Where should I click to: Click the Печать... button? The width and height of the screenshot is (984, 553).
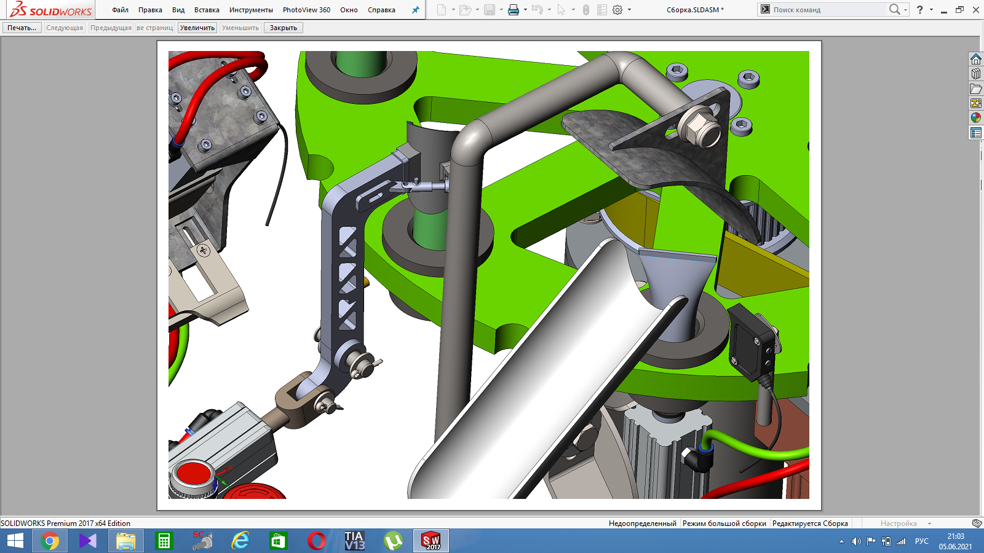point(22,28)
